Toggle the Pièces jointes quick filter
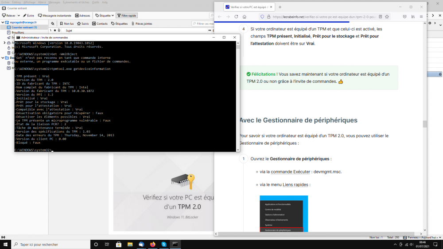 [142, 24]
